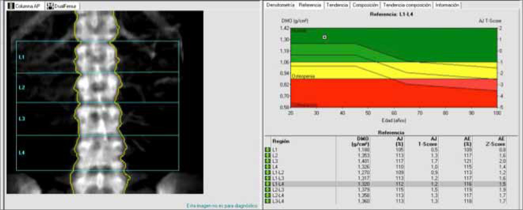
Task: Switch to the Densitometría tab
Action: tap(280, 5)
